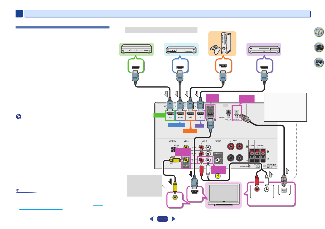325x229 pixels.
Task: Select the game console illustration
Action: (221, 44)
